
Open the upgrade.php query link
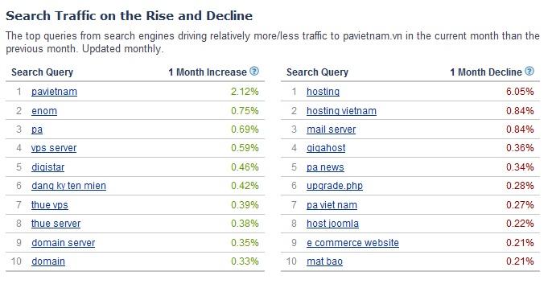[335, 186]
